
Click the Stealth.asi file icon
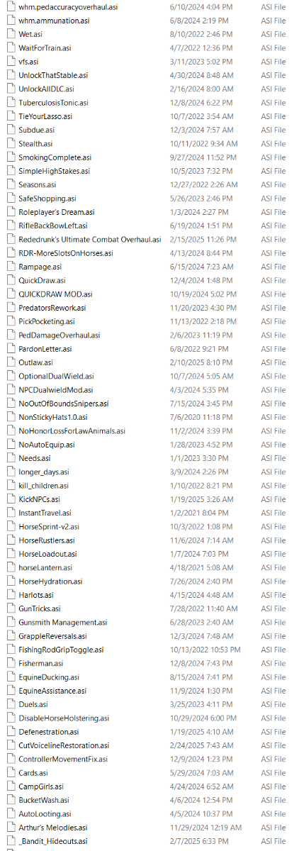tap(11, 143)
